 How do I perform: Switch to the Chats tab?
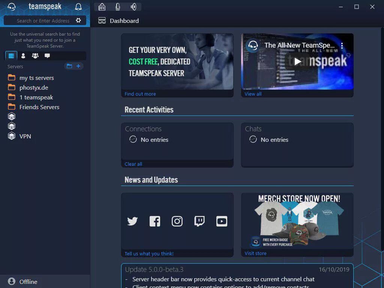click(47, 56)
